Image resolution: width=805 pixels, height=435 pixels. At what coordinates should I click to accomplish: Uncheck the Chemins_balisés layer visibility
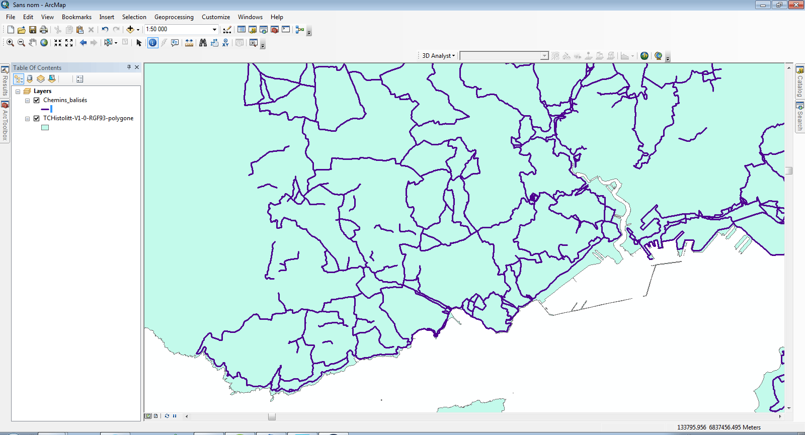pos(36,100)
